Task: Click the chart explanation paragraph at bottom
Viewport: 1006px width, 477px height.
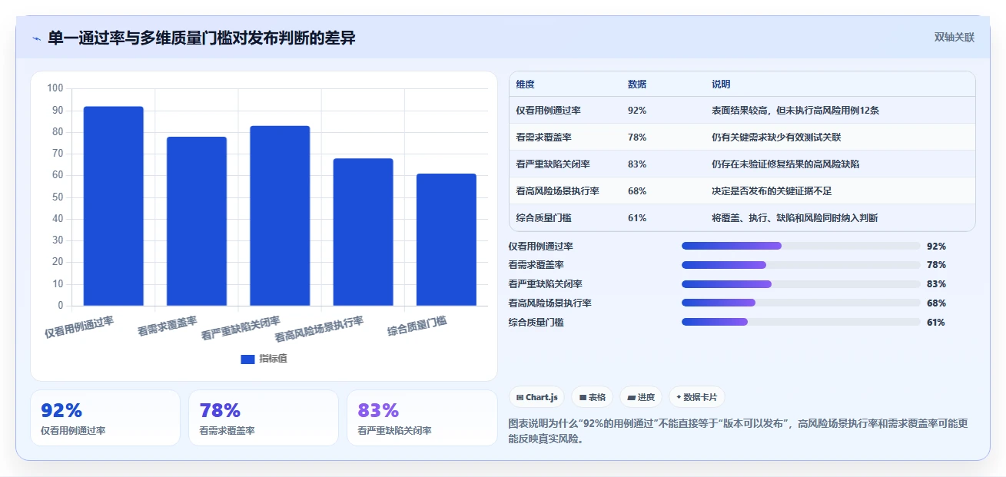Action: [x=739, y=431]
